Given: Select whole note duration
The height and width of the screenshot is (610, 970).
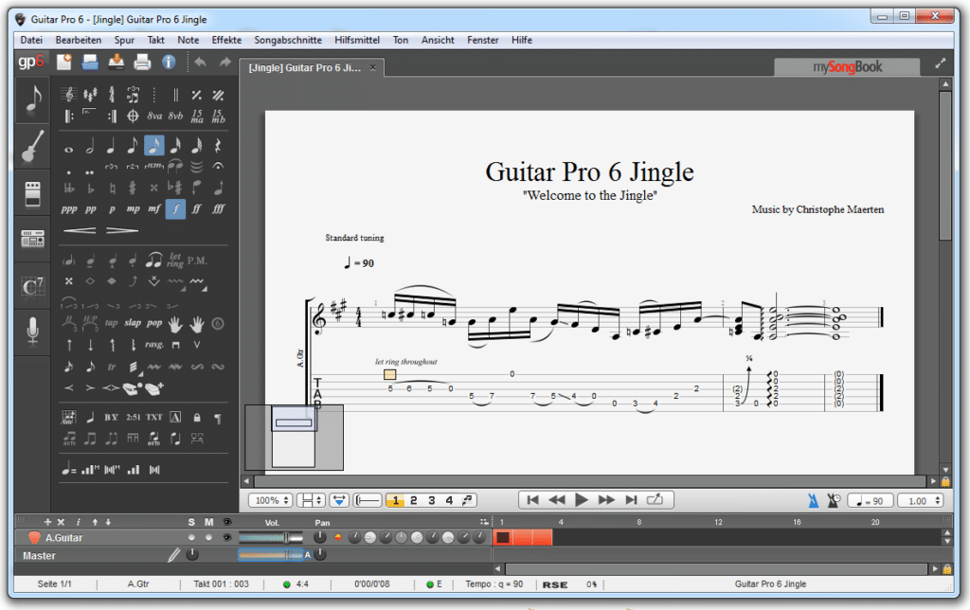Looking at the screenshot, I should pyautogui.click(x=68, y=149).
